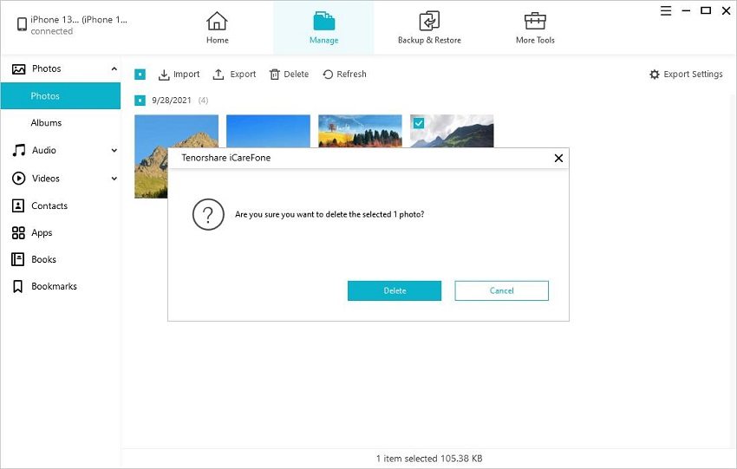Click Cancel in the delete dialog
The width and height of the screenshot is (737, 469).
click(501, 291)
